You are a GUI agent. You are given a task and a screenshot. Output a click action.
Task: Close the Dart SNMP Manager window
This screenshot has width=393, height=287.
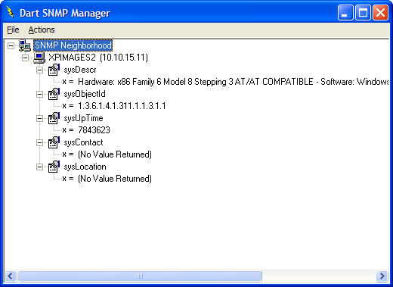[x=380, y=12]
